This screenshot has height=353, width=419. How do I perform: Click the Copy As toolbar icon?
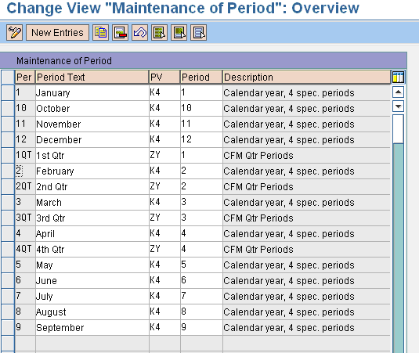pos(100,33)
